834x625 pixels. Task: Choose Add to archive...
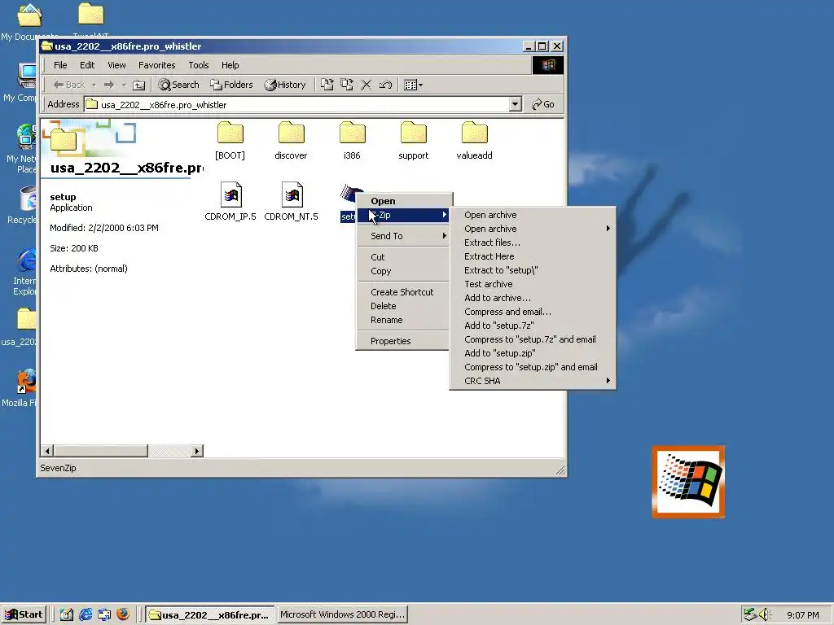[x=533, y=298]
